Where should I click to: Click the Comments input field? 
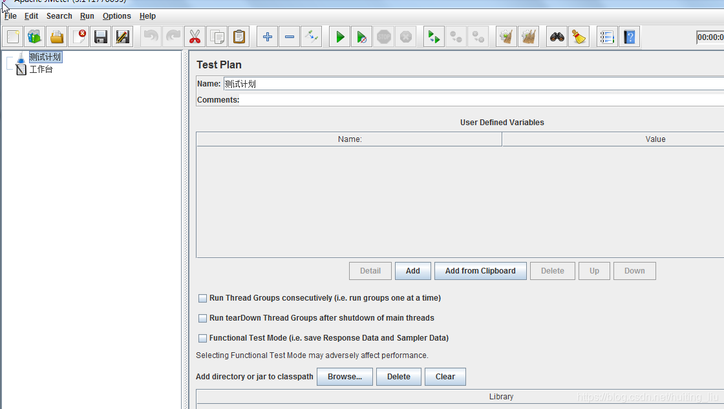click(x=482, y=100)
